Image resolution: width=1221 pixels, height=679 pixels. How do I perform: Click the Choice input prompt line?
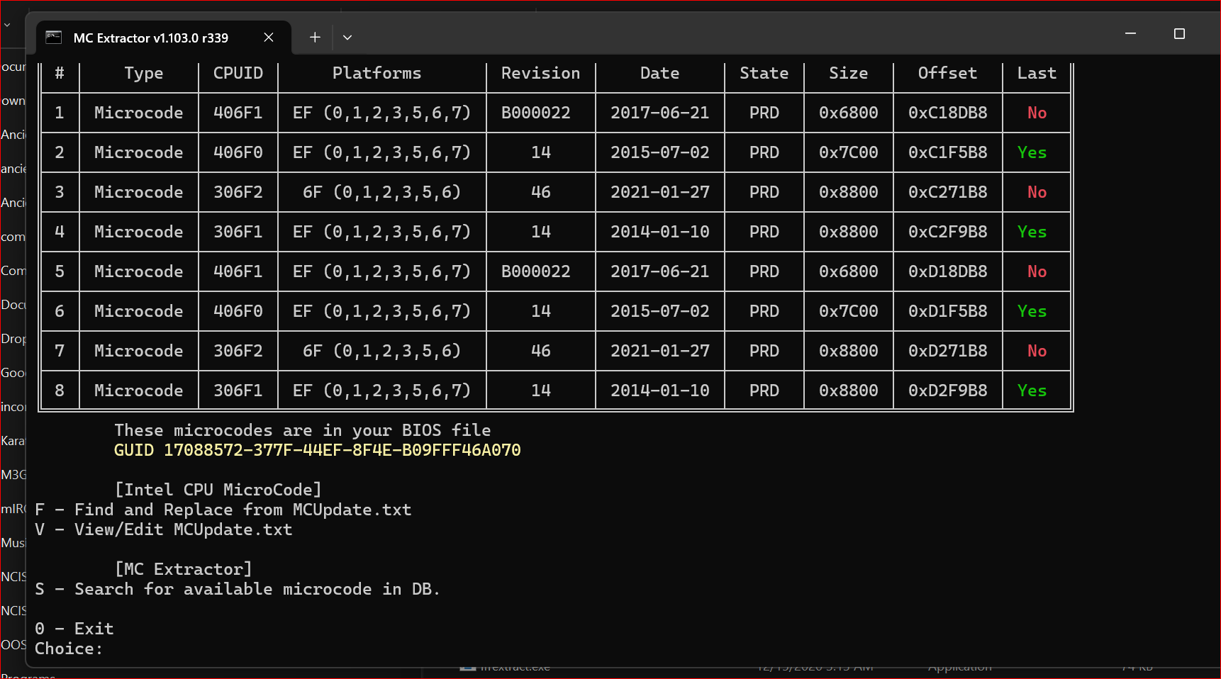[69, 649]
